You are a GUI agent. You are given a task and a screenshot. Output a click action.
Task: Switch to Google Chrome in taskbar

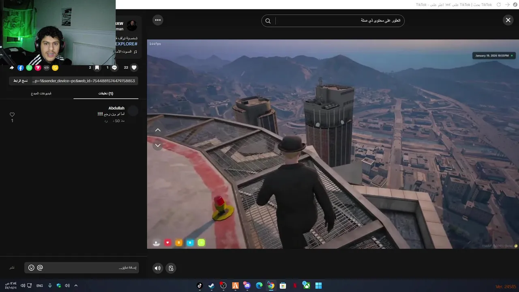pyautogui.click(x=271, y=286)
